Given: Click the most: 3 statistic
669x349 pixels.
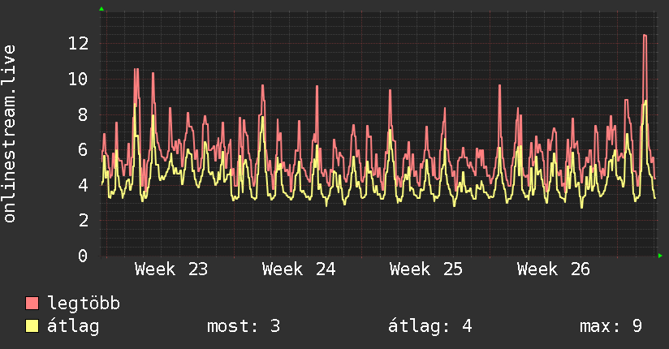Looking at the screenshot, I should click(244, 326).
